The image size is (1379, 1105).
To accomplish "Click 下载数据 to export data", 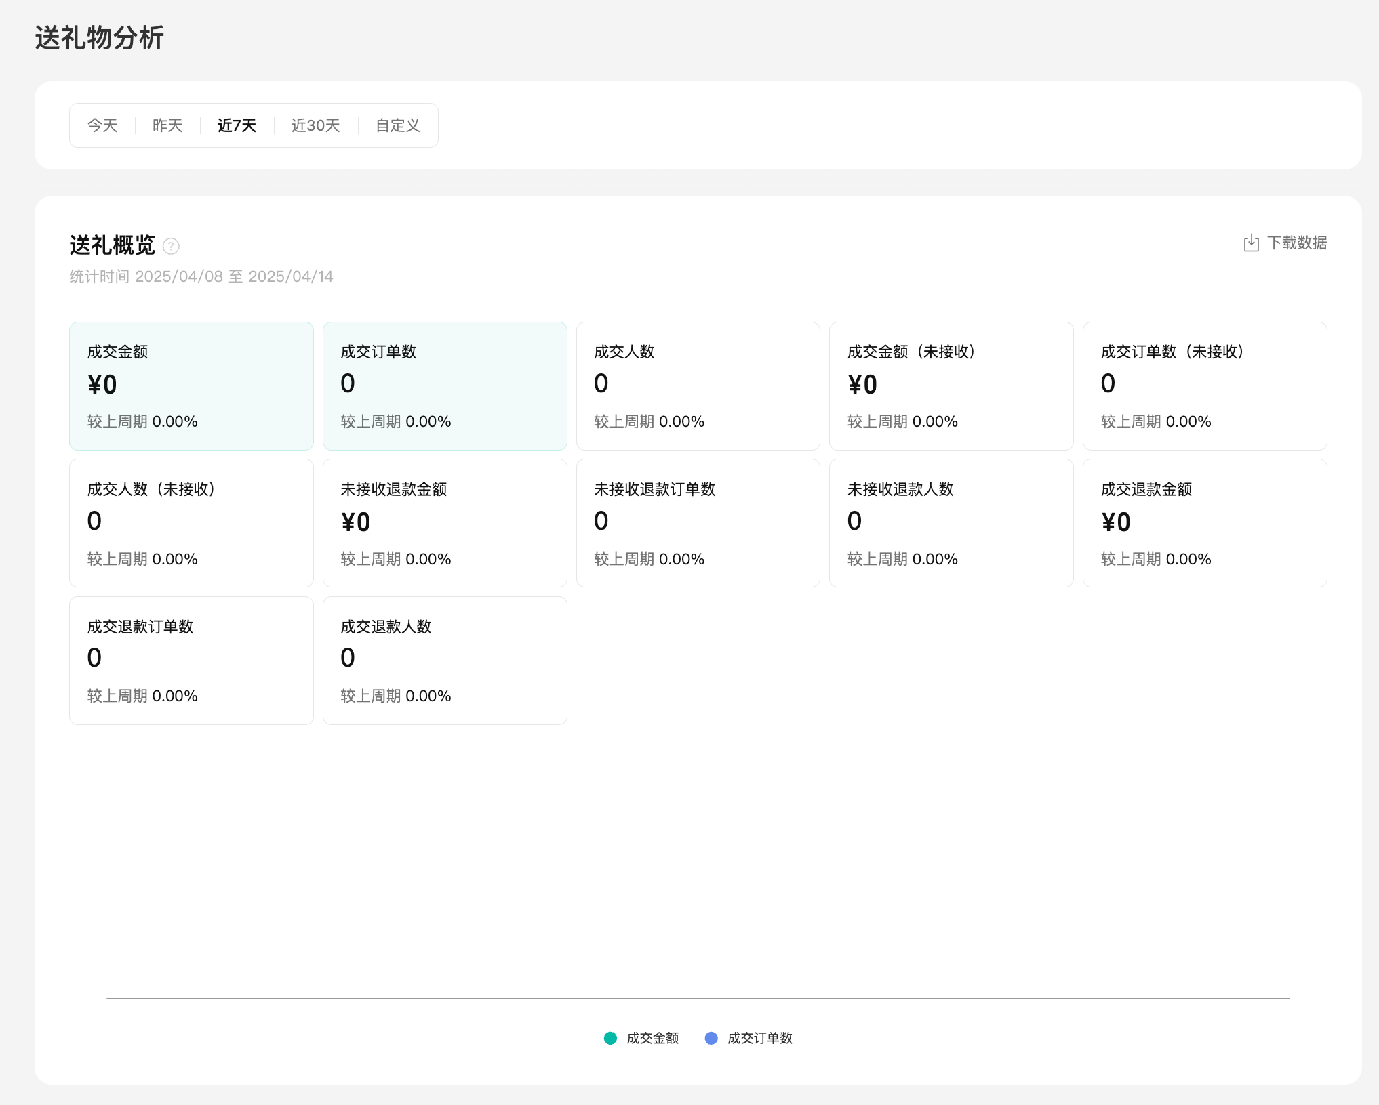I will coord(1296,243).
